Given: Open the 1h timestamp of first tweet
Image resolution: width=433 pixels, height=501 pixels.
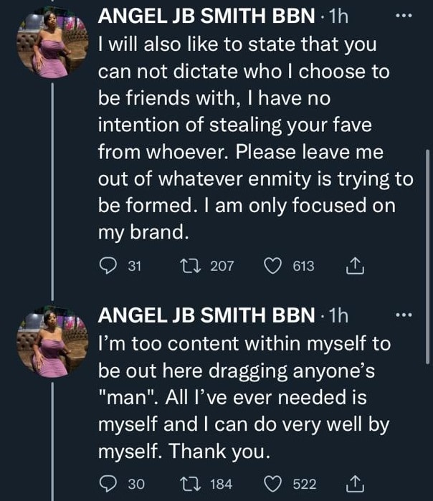Looking at the screenshot, I should tap(337, 16).
